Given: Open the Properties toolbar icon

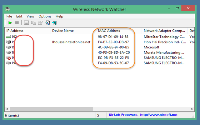Looking at the screenshot, I should (40, 23).
